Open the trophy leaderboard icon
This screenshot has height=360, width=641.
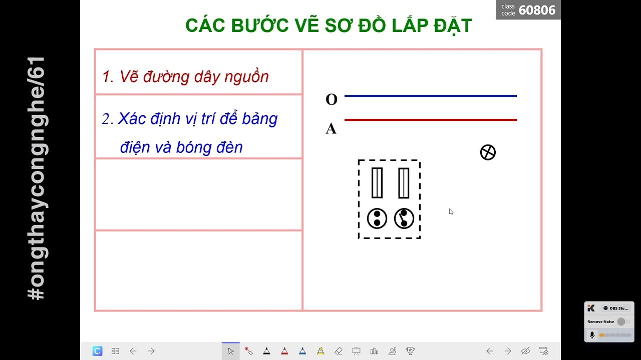[411, 351]
